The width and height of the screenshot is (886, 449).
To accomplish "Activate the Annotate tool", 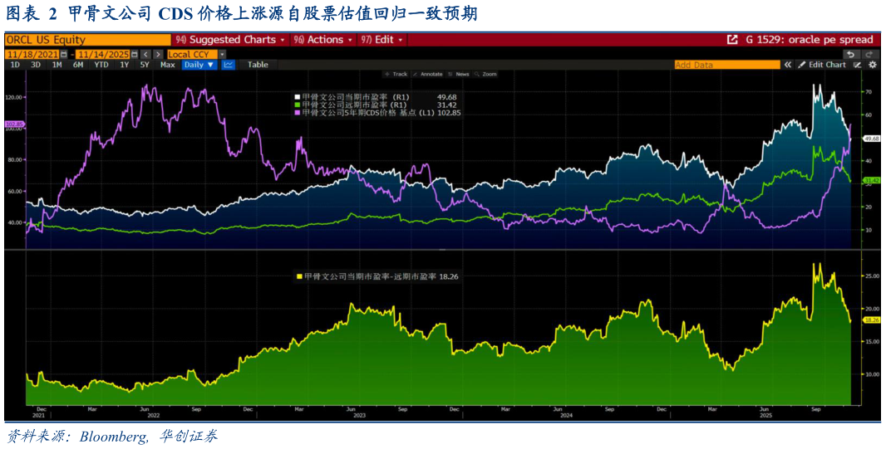I will [x=428, y=74].
